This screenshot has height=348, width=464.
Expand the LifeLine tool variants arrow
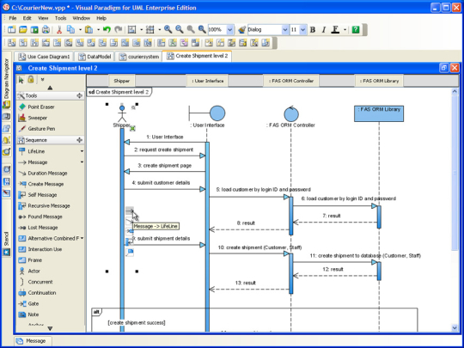[x=82, y=151]
